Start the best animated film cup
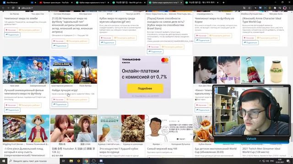The height and width of the screenshot is (164, 293). pyautogui.click(x=11, y=105)
